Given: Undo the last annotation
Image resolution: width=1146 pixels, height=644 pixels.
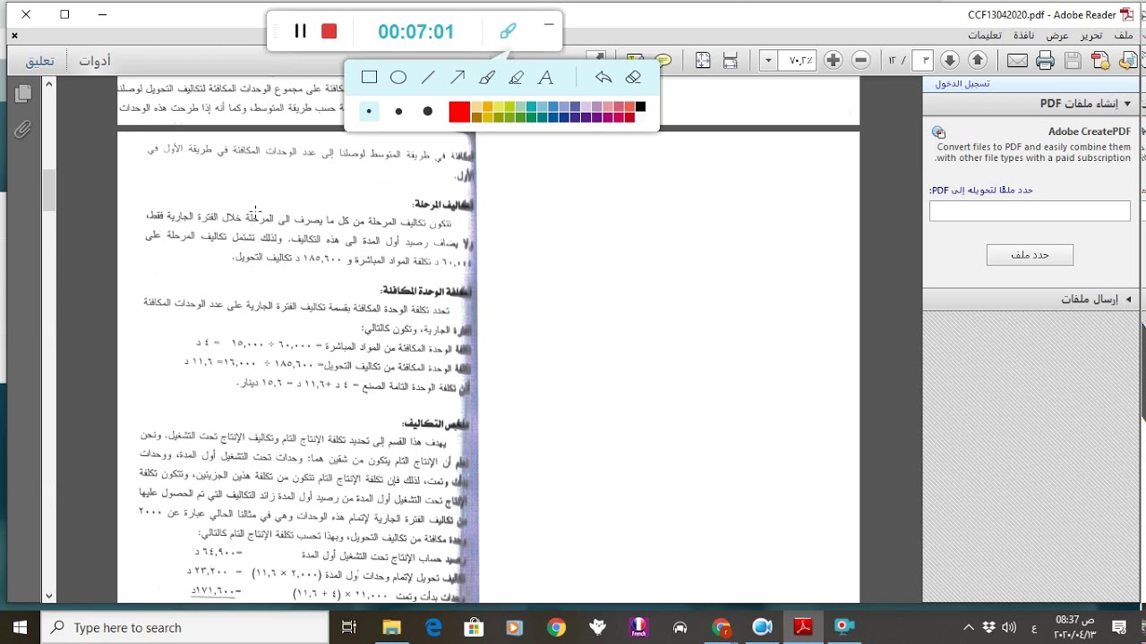Looking at the screenshot, I should click(x=603, y=78).
